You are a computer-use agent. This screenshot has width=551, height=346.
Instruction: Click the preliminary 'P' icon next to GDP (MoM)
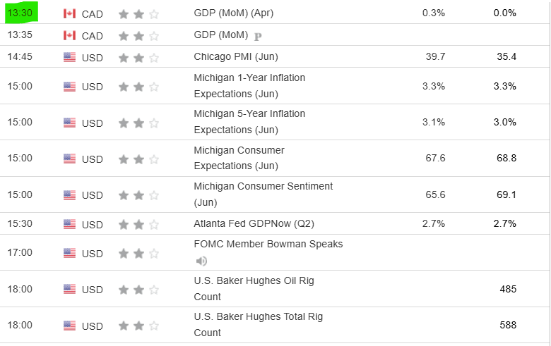[x=258, y=36]
